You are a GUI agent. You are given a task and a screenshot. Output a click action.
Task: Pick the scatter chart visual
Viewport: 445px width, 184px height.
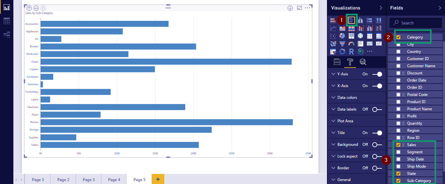(x=333, y=36)
